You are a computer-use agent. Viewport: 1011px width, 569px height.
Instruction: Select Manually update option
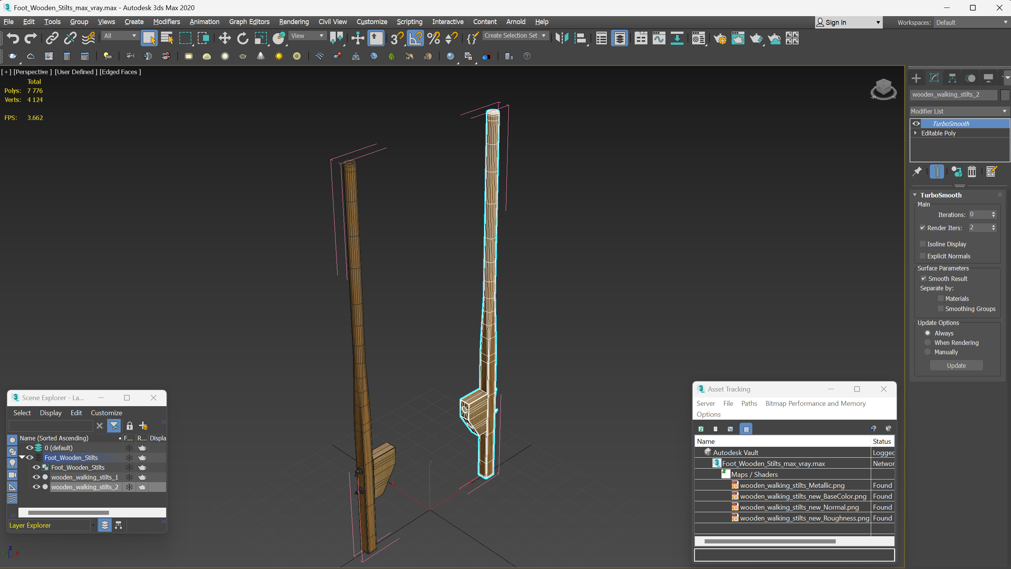point(928,352)
